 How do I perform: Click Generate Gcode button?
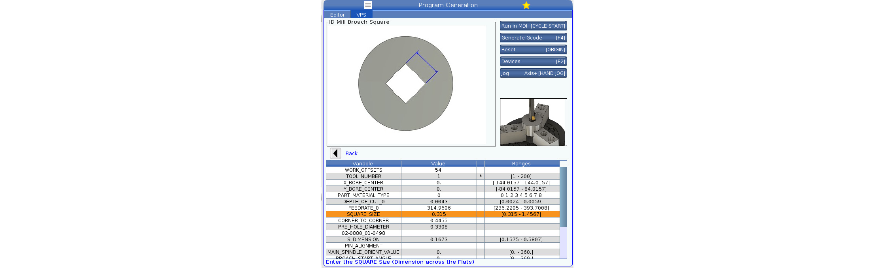(x=533, y=38)
